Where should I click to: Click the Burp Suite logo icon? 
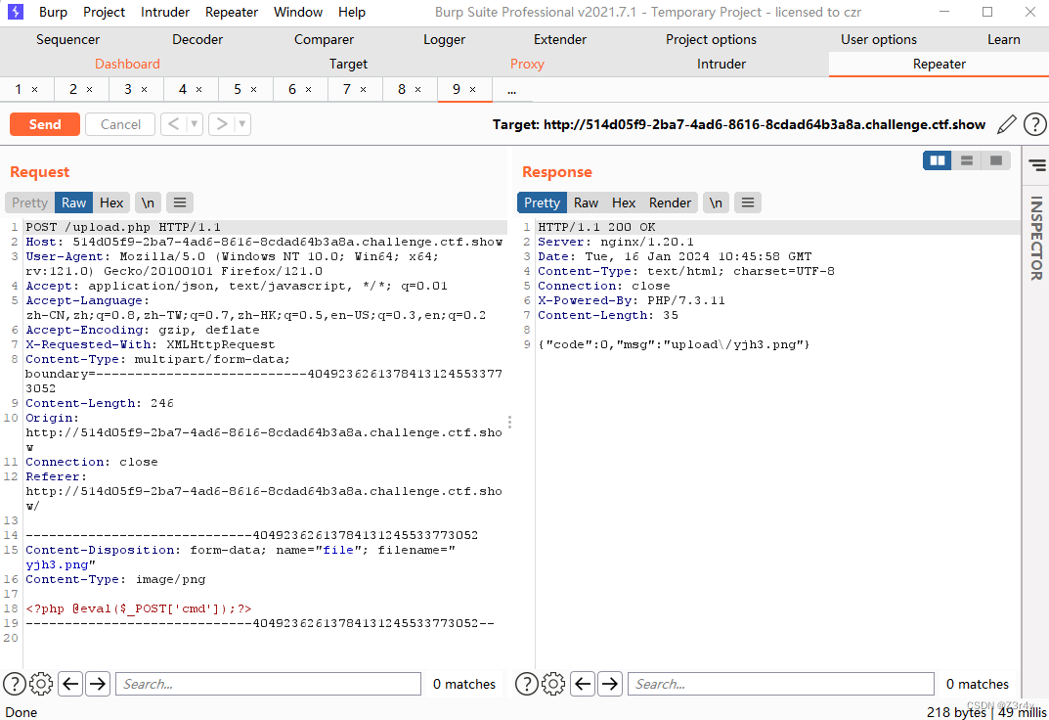point(15,12)
